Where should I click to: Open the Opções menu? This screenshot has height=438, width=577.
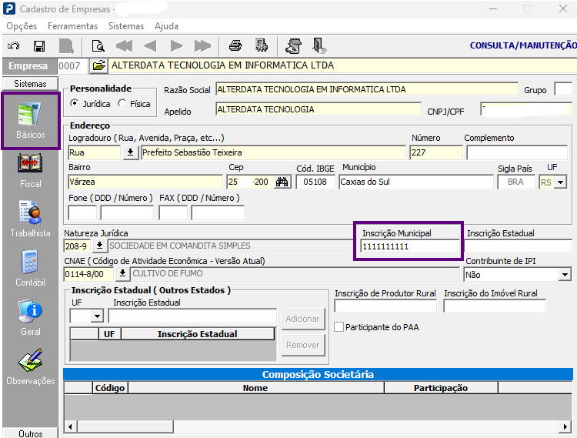(x=22, y=26)
